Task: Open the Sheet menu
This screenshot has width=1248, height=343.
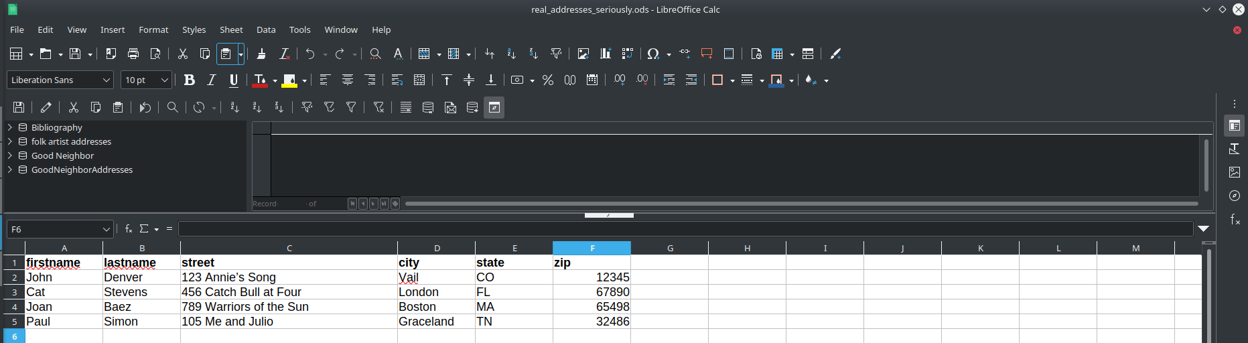Action: (231, 29)
